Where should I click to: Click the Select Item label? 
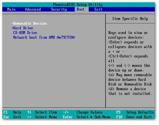[46, 112]
